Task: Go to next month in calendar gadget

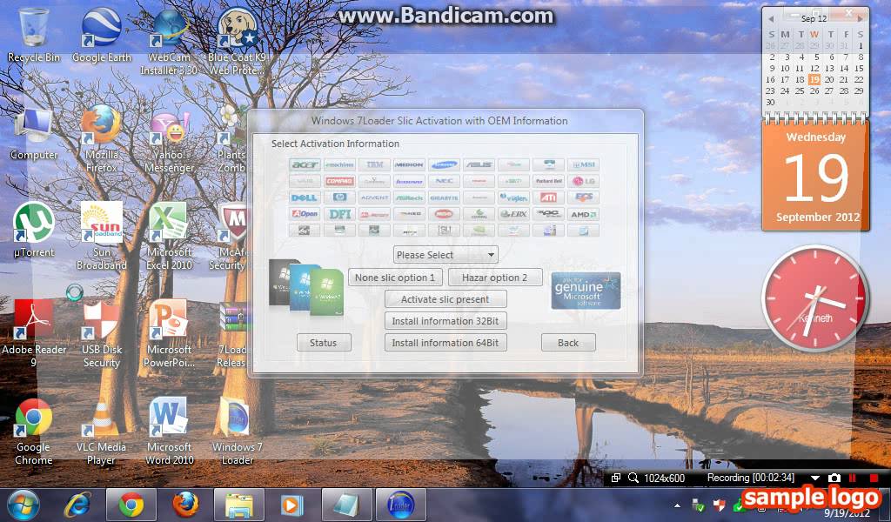Action: pos(860,19)
